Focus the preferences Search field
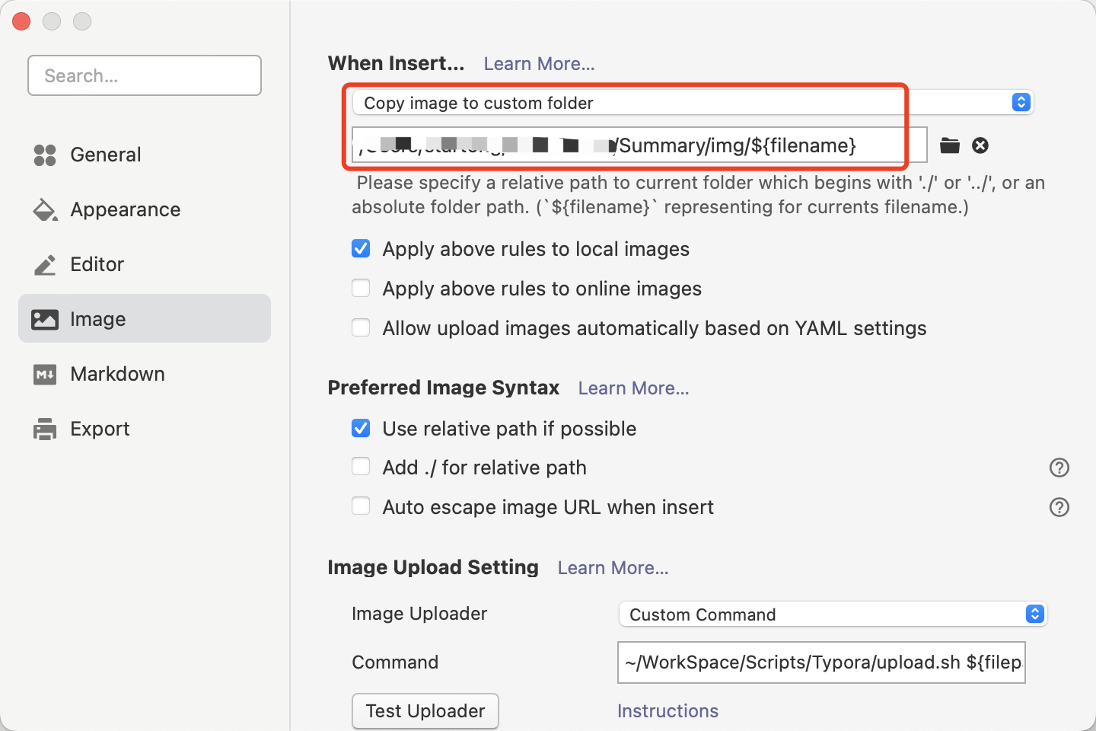 point(145,75)
